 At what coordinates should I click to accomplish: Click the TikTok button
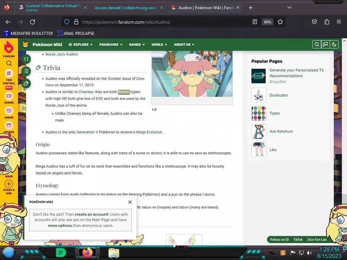(298, 239)
